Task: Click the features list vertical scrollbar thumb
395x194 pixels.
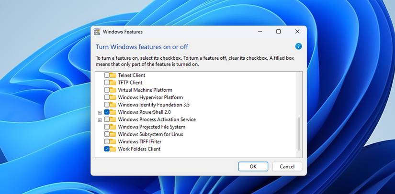Action: click(x=299, y=134)
